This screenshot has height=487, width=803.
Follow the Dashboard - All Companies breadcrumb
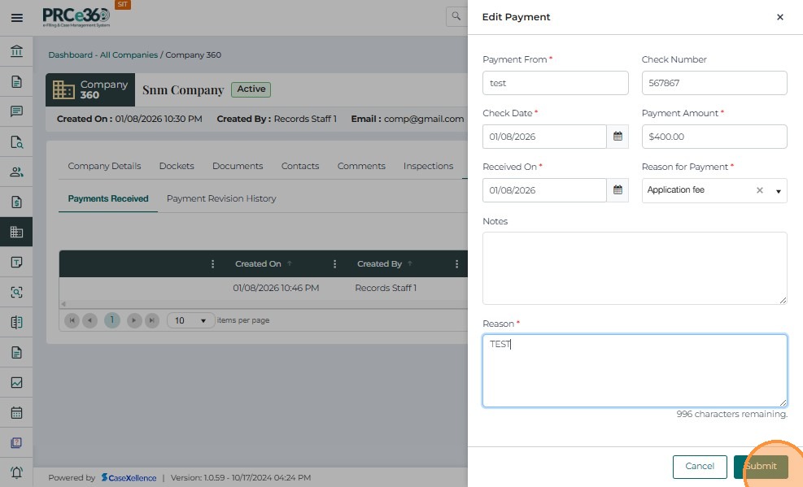coord(103,55)
